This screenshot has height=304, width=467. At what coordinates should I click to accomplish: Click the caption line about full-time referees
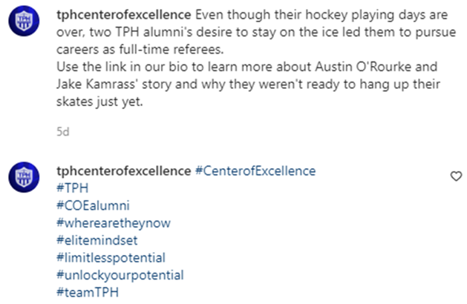point(140,50)
